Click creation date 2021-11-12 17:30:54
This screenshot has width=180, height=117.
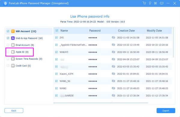128,96
